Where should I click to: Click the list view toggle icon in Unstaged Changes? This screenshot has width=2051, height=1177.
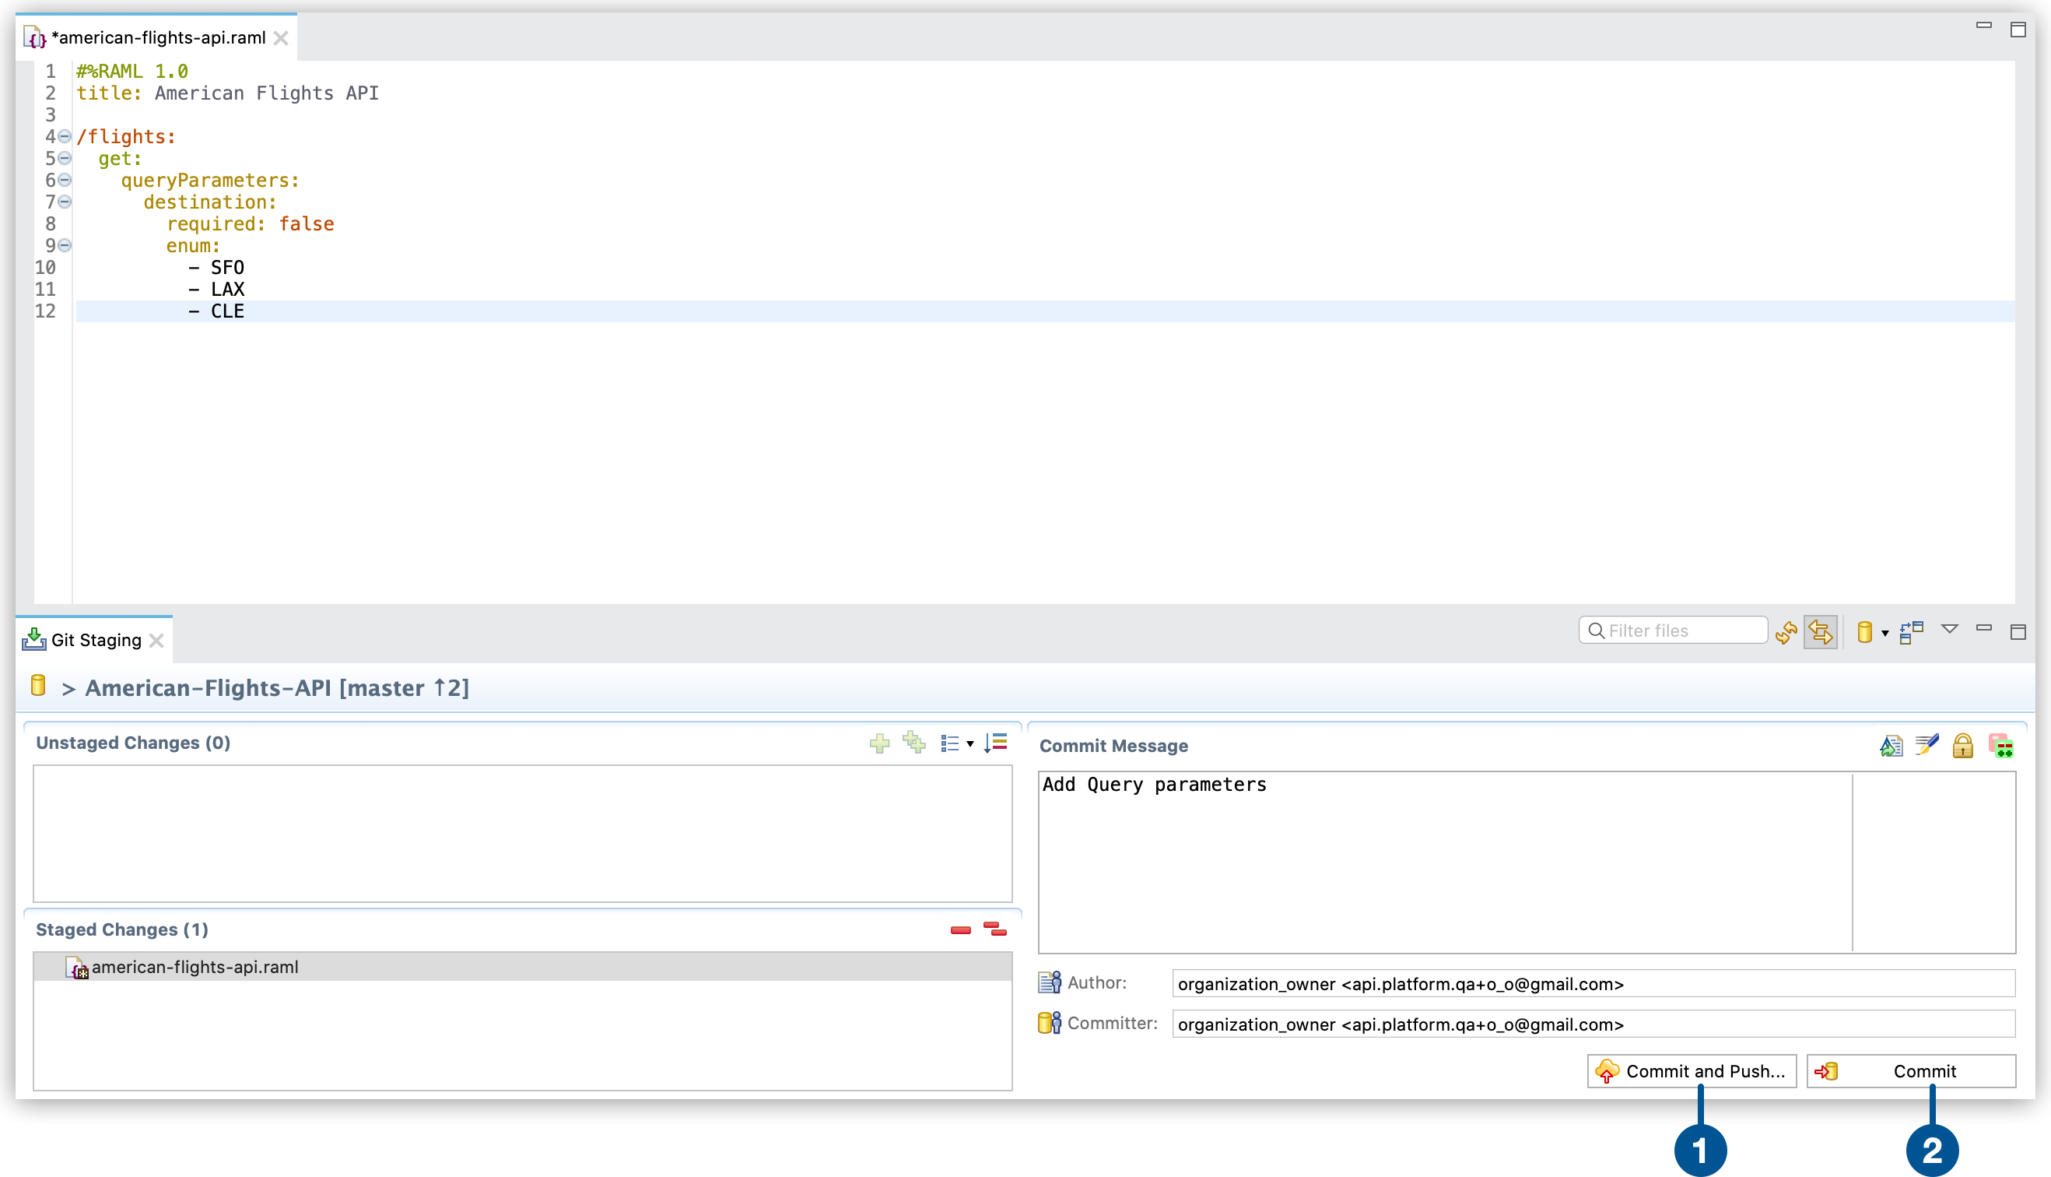tap(952, 741)
